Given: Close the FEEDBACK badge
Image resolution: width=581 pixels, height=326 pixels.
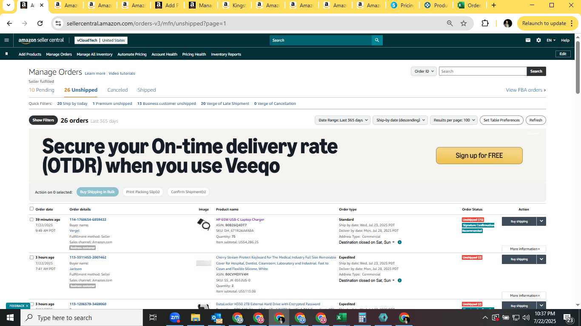Looking at the screenshot, I should coord(27,306).
